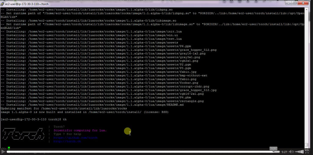Seek to the middle of the video progress bar
This screenshot has height=155, width=313.
coord(138,152)
